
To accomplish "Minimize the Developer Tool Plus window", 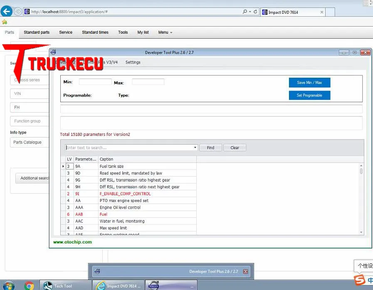I will coord(344,52).
